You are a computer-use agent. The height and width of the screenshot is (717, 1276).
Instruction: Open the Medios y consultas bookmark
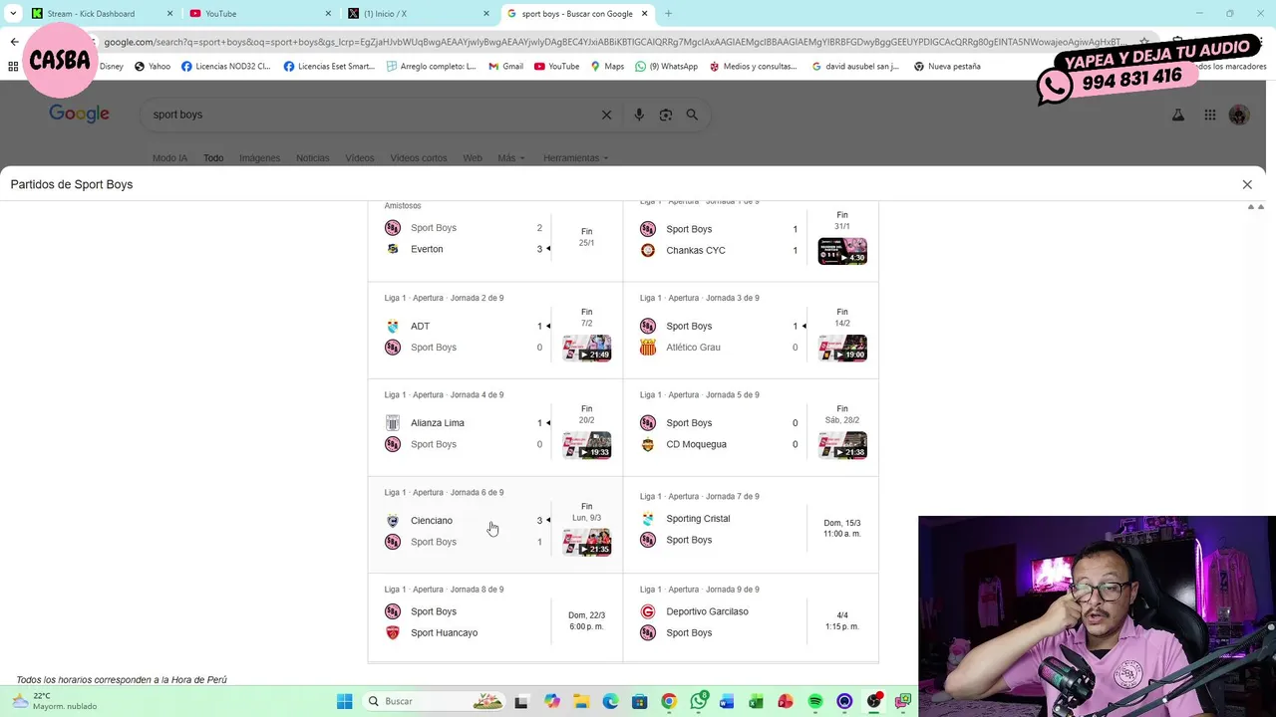pos(753,67)
